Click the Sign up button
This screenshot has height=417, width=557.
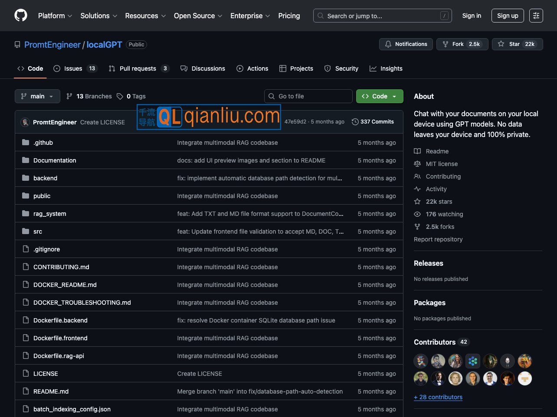pyautogui.click(x=508, y=16)
